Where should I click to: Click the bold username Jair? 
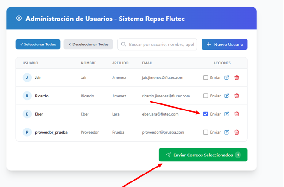tap(38, 77)
